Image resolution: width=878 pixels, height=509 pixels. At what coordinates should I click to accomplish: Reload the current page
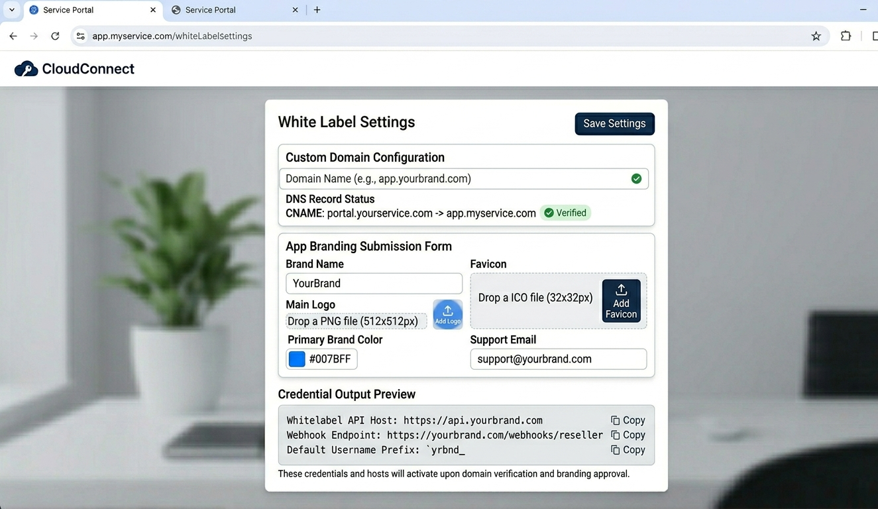pyautogui.click(x=55, y=36)
